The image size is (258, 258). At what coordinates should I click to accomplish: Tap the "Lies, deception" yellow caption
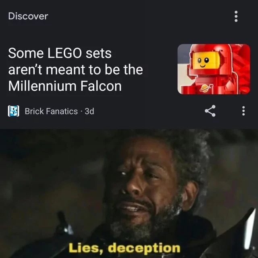tap(125, 248)
